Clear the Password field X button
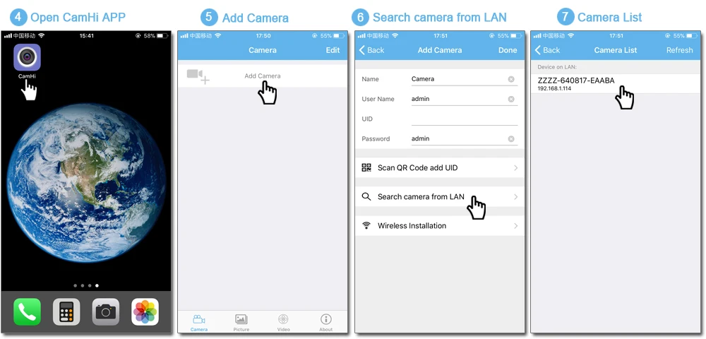Screen dimensions: 706x339 (x=511, y=139)
